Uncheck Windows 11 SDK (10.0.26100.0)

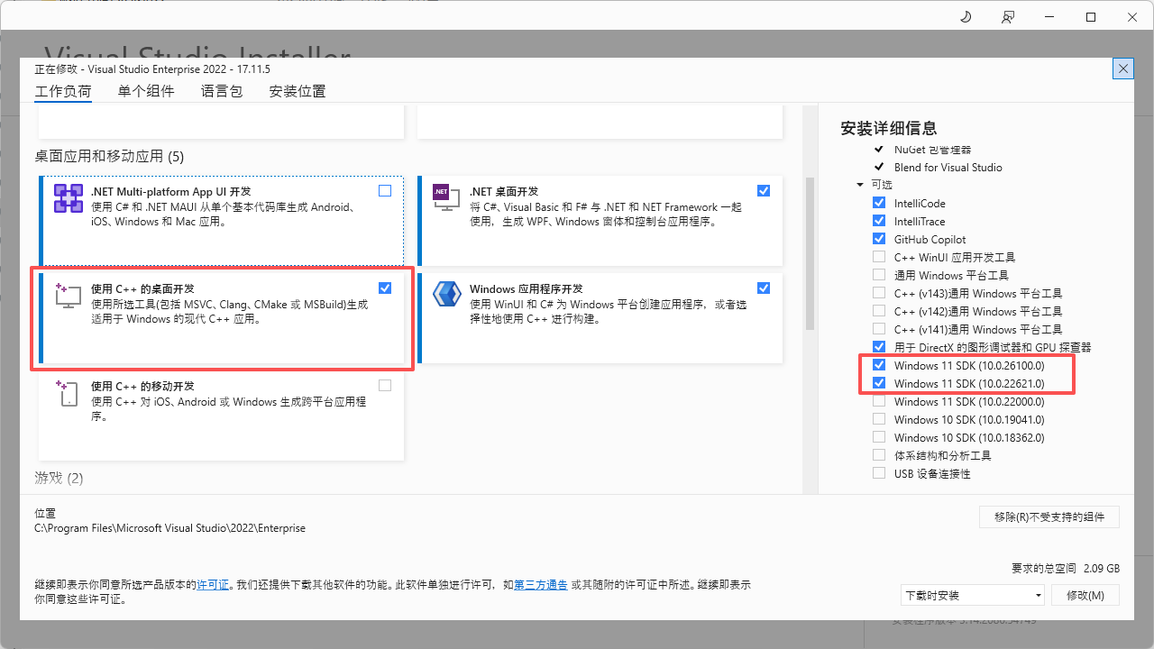click(879, 365)
